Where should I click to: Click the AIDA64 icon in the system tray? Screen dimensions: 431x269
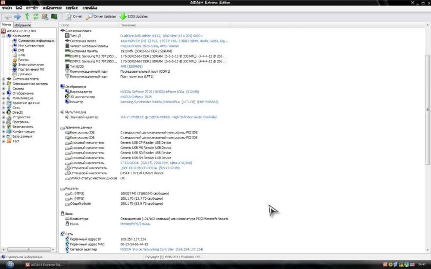click(385, 265)
